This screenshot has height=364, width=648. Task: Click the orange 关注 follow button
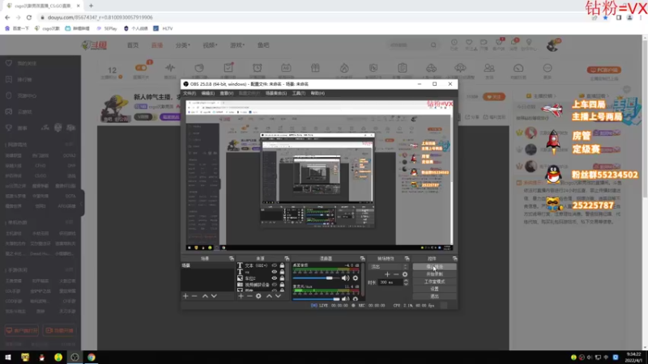494,96
